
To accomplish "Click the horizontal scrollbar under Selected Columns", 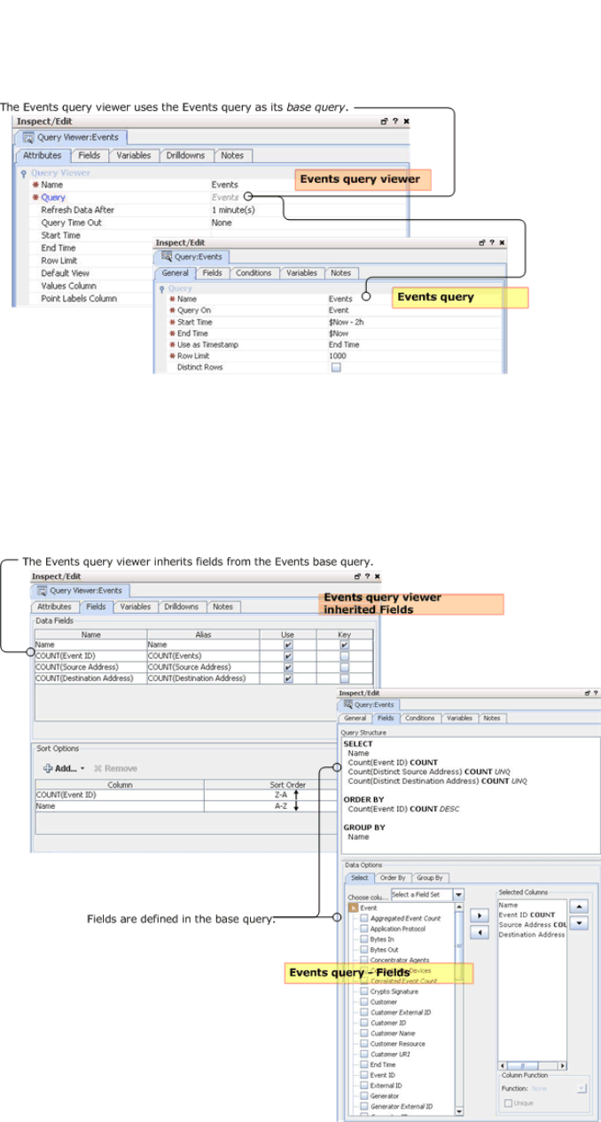I will pos(532,1065).
